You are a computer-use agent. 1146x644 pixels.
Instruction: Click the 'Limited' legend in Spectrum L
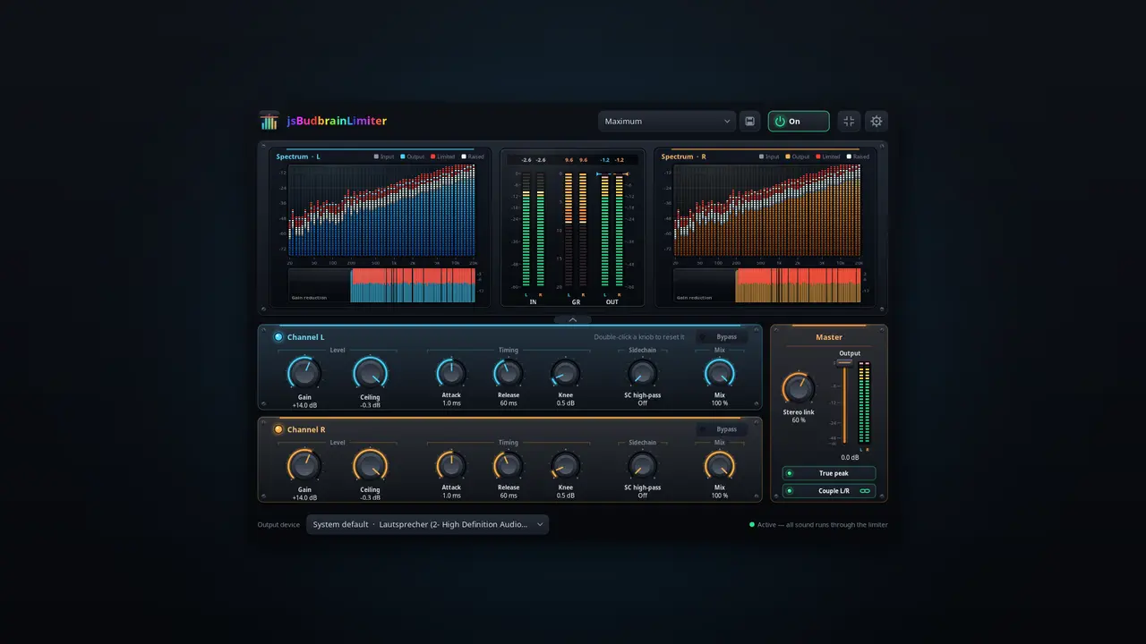[x=446, y=157]
